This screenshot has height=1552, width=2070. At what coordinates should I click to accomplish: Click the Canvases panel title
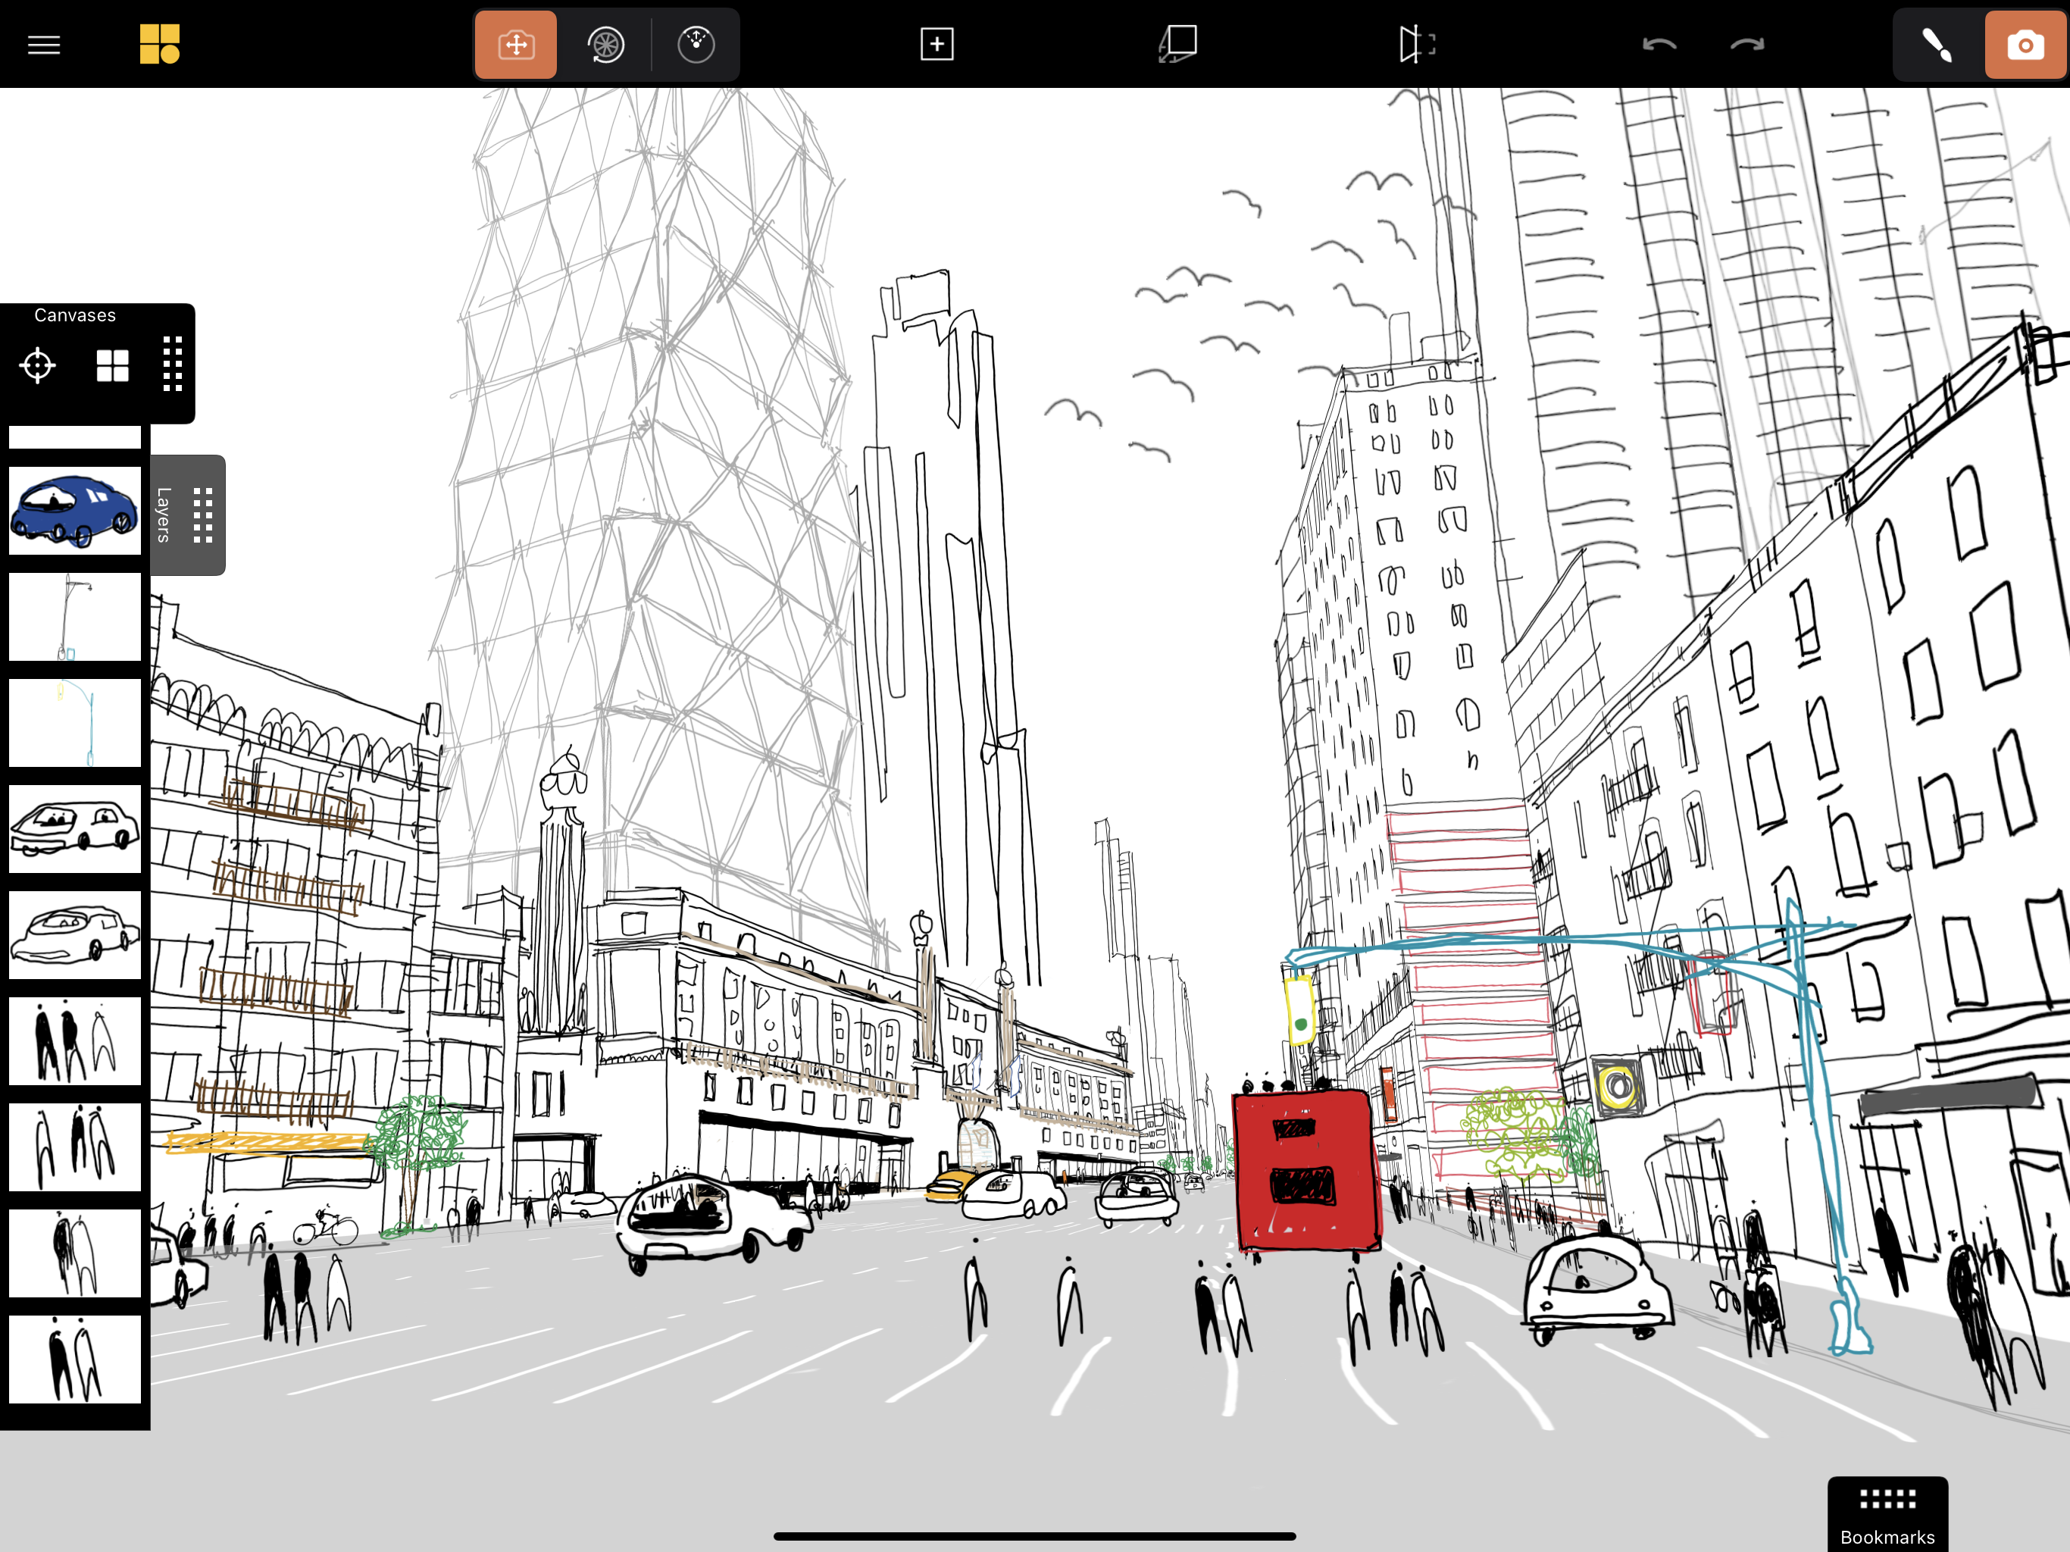point(75,315)
